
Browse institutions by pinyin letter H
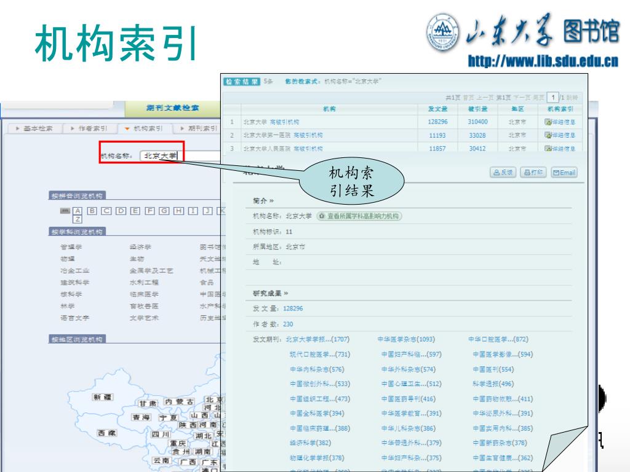click(179, 211)
